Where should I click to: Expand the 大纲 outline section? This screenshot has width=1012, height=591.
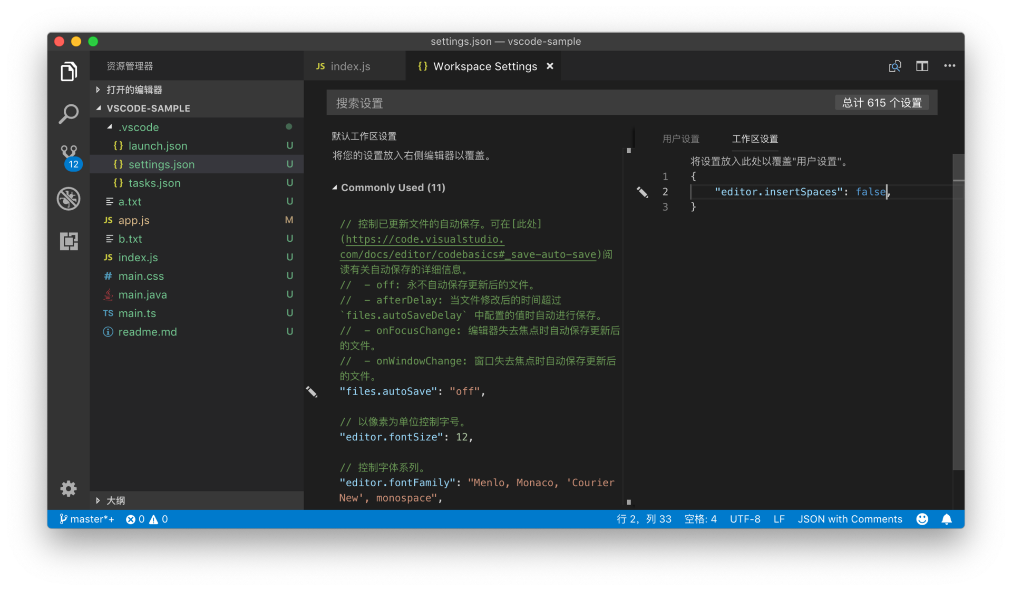115,500
